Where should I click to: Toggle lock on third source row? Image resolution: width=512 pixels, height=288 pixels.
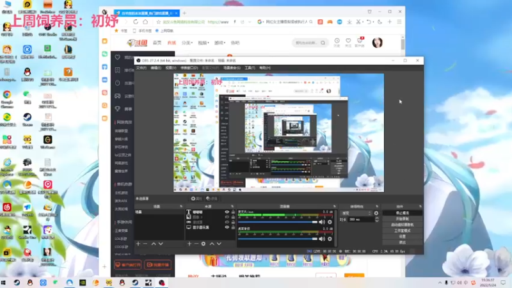point(233,222)
